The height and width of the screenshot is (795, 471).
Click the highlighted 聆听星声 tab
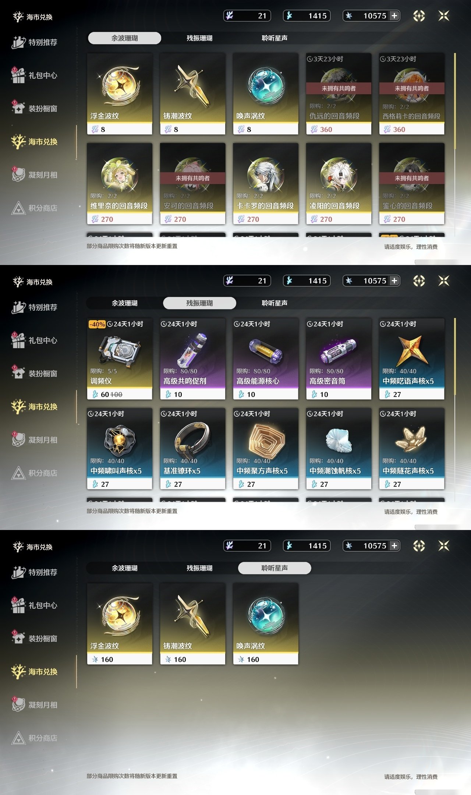coord(275,568)
